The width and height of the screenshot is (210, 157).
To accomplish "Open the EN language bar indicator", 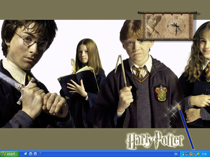I will coord(176,154).
